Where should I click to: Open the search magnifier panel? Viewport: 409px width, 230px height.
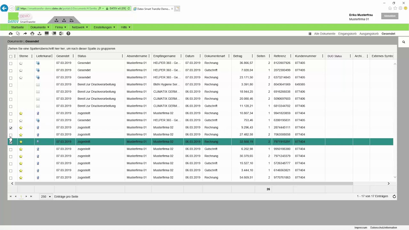tap(404, 42)
